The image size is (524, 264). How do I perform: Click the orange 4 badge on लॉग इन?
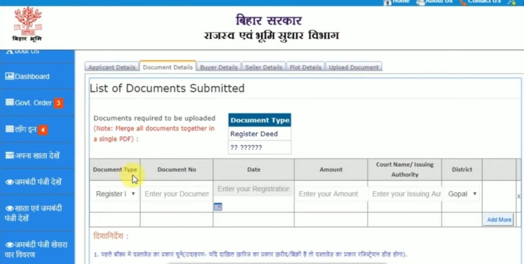43,130
